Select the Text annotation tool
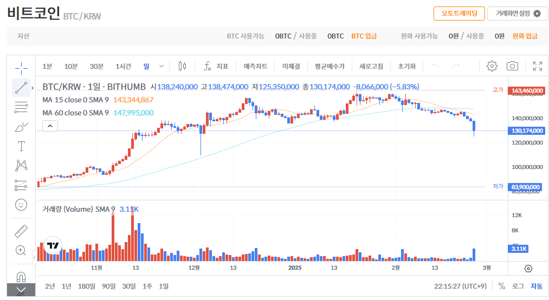This screenshot has height=300, width=549. click(21, 146)
